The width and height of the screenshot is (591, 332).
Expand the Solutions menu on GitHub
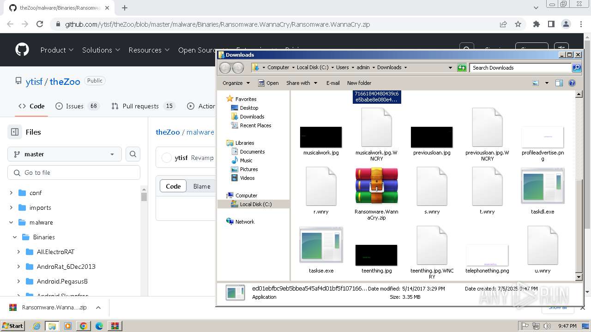(101, 50)
